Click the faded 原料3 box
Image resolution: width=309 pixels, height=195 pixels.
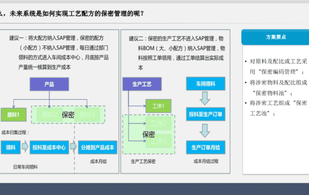[87, 115]
